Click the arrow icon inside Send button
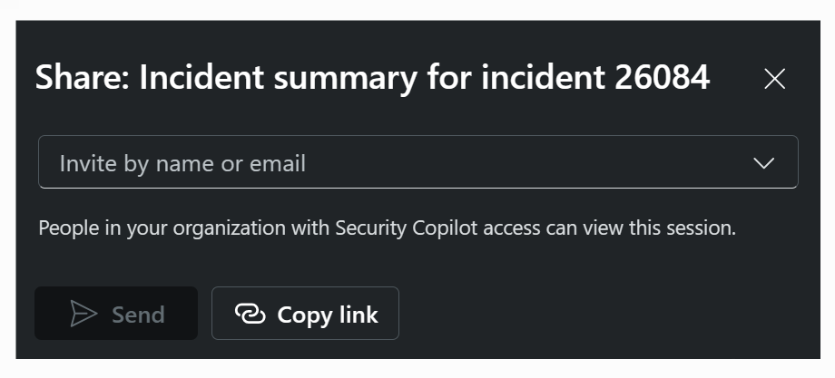The height and width of the screenshot is (378, 835). [x=83, y=314]
